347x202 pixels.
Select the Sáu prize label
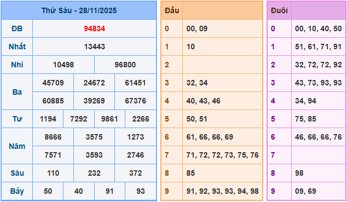point(17,173)
